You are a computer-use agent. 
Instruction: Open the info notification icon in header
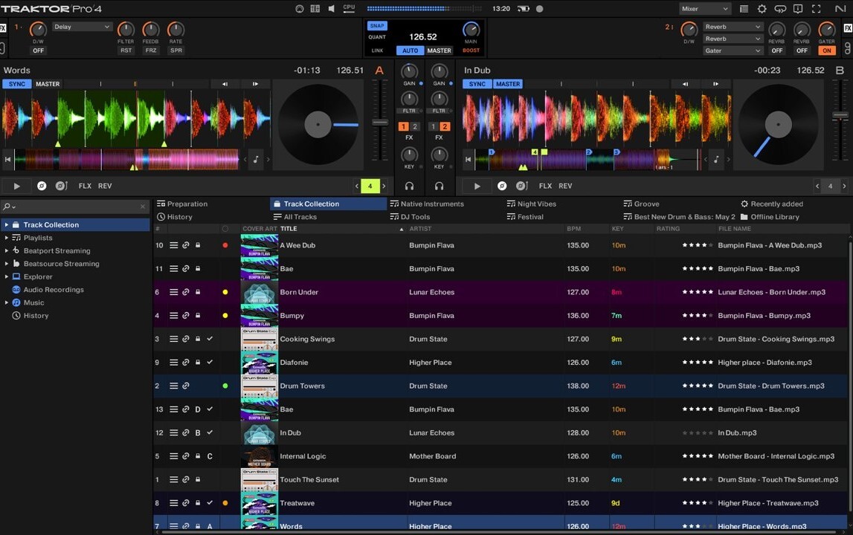click(797, 9)
